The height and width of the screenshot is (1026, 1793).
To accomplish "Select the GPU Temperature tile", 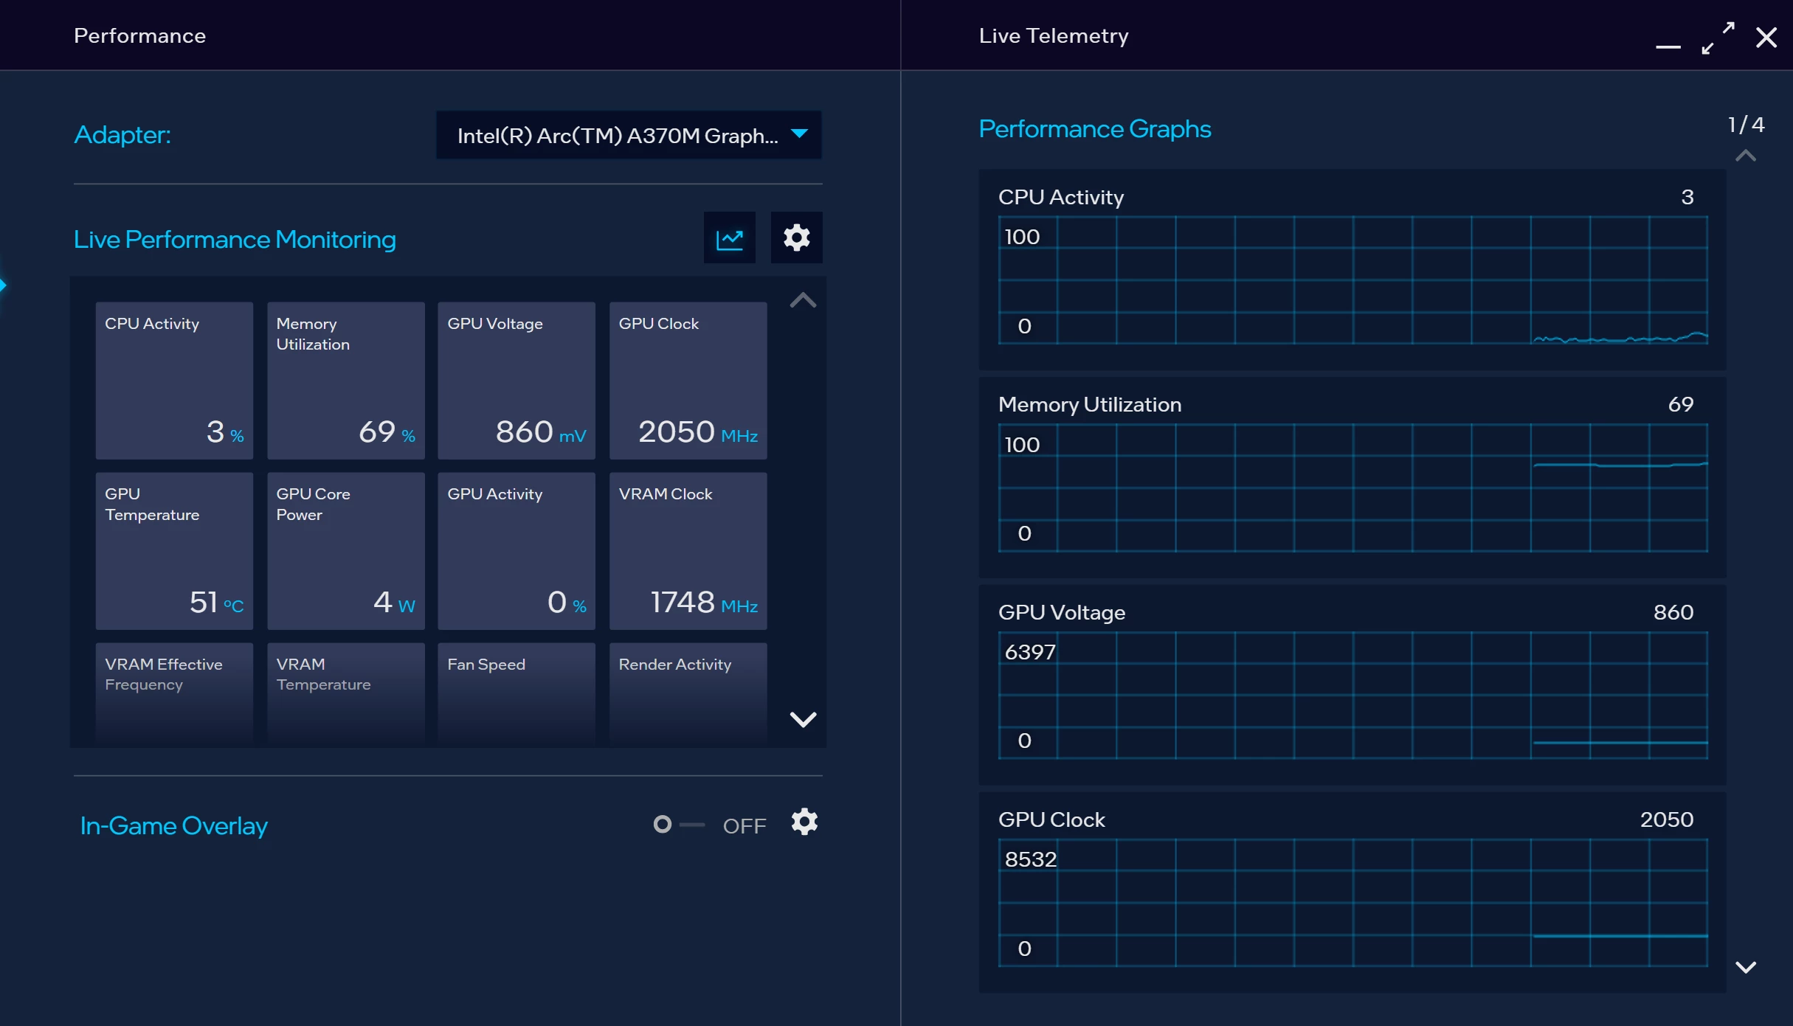I will pos(174,551).
